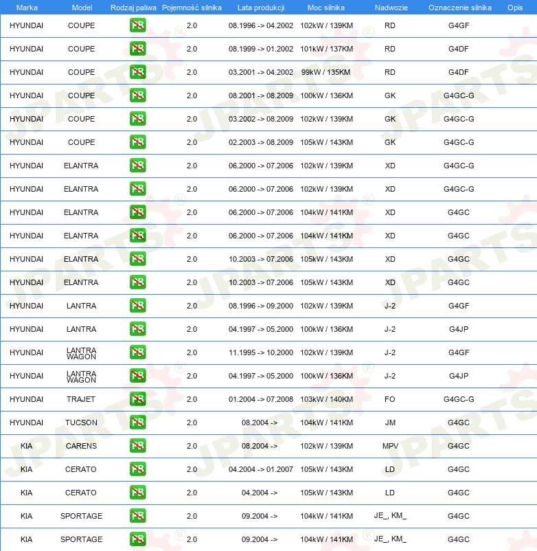Image resolution: width=537 pixels, height=551 pixels.
Task: Click G4GC-G engine code in Trajet row
Action: [459, 399]
